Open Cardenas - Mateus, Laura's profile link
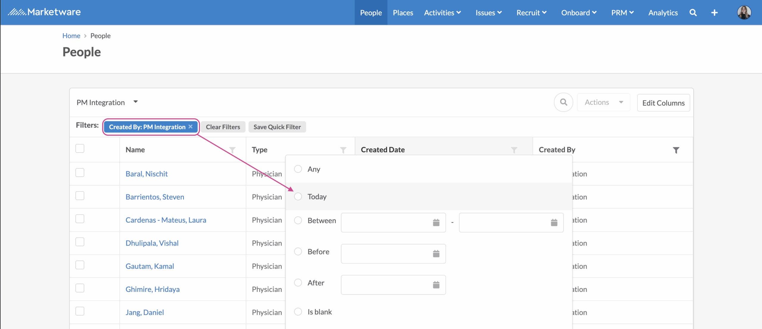 (165, 220)
